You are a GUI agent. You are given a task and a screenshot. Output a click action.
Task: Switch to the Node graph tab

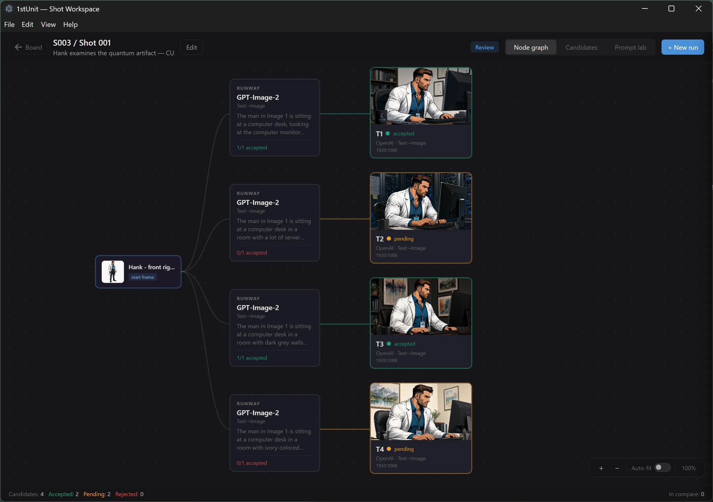(531, 47)
